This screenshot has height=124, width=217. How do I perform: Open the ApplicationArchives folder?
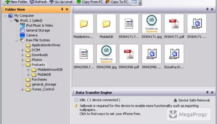pos(46,45)
